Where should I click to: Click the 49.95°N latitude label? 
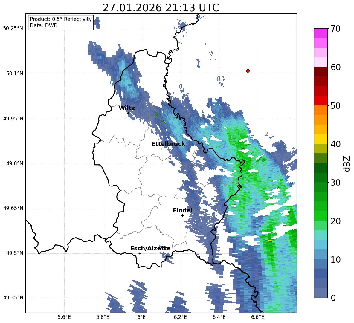13,119
